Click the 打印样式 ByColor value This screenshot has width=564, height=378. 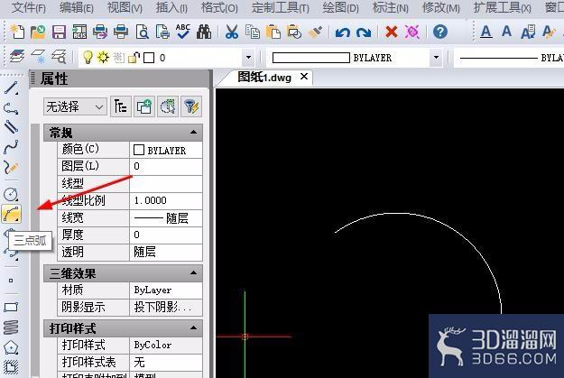click(166, 345)
